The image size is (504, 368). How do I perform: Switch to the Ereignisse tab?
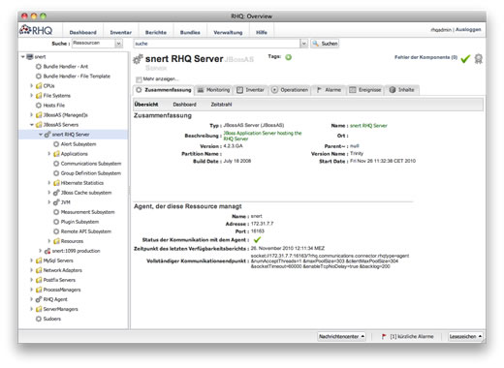coord(365,90)
